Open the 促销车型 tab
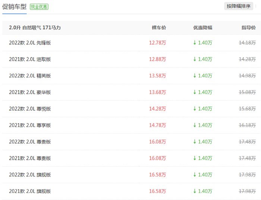This screenshot has width=261, height=200. tap(14, 7)
